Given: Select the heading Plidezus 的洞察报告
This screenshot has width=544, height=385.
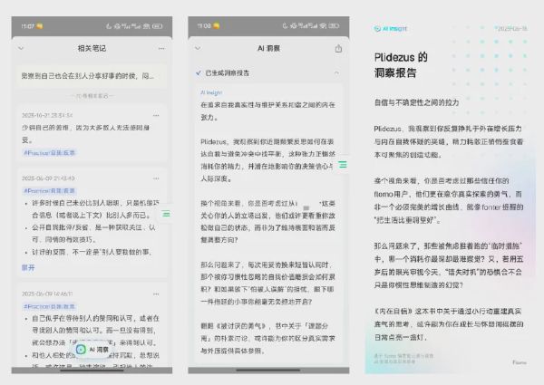Looking at the screenshot, I should pyautogui.click(x=401, y=65).
